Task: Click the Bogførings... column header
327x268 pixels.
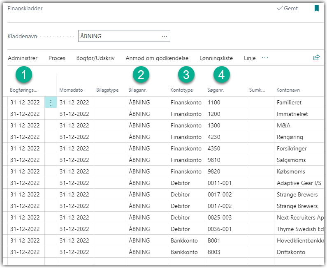Action: (23, 90)
